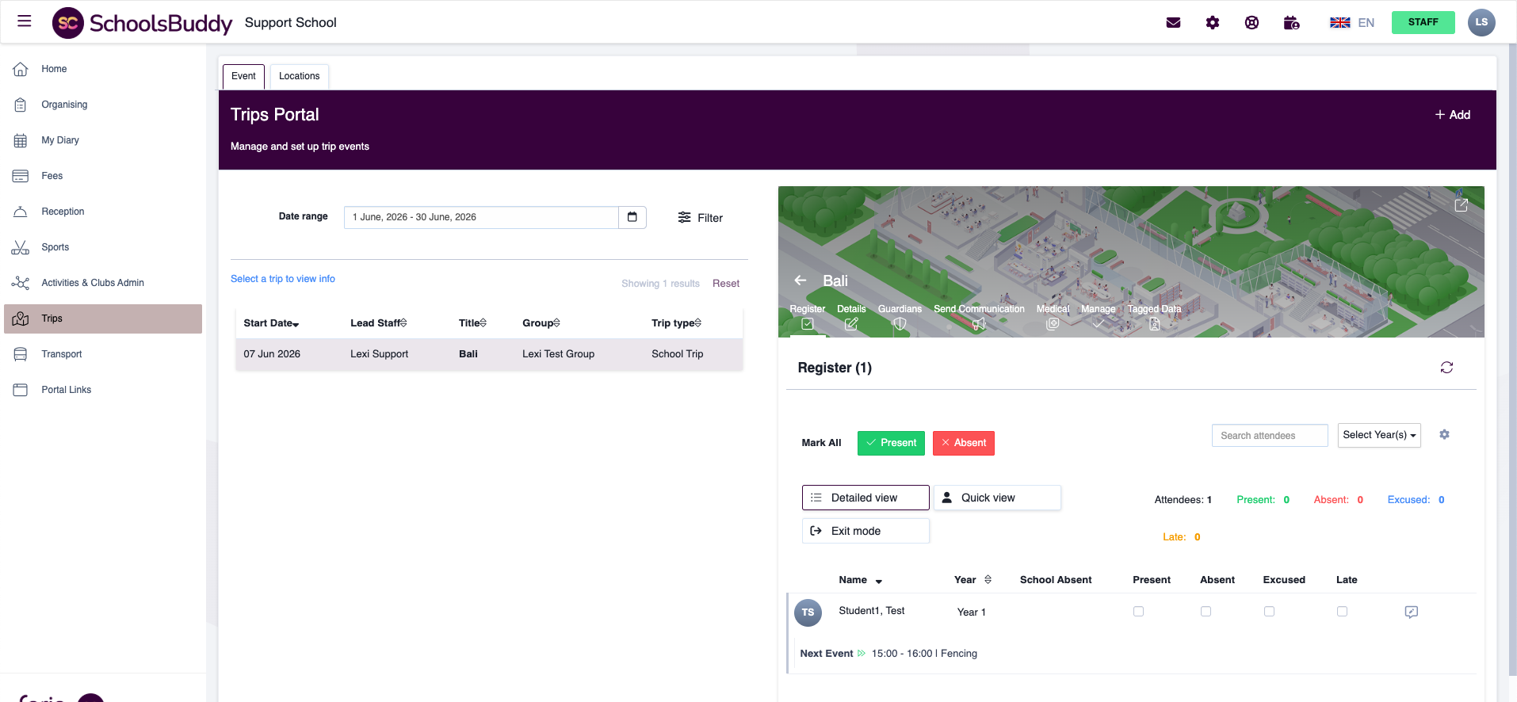Mark all attendees as Present

[x=891, y=443]
